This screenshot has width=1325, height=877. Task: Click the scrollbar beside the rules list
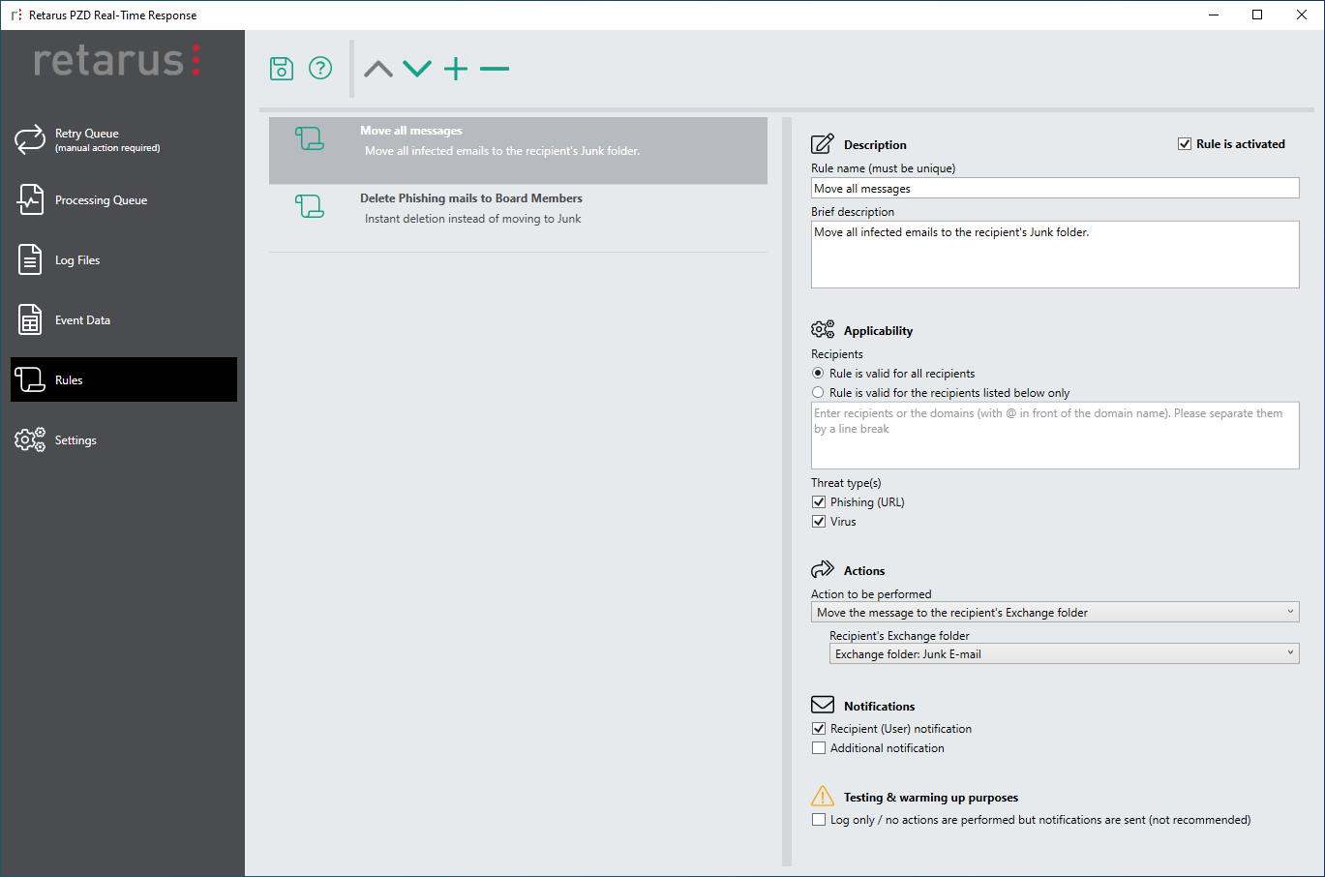pos(787,491)
